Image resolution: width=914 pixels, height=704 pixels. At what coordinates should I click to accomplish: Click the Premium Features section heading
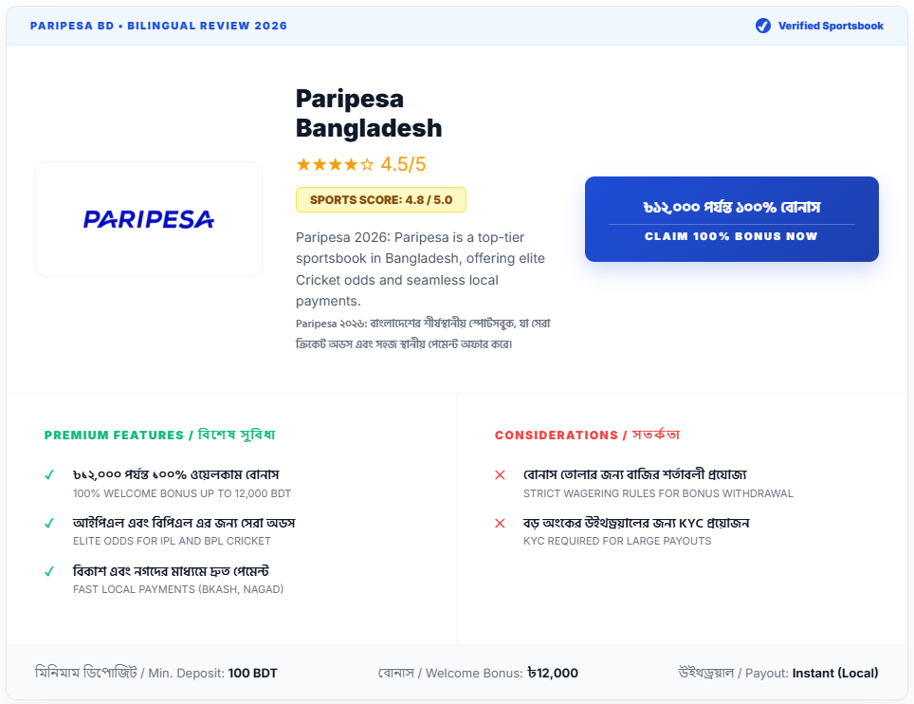(x=159, y=435)
